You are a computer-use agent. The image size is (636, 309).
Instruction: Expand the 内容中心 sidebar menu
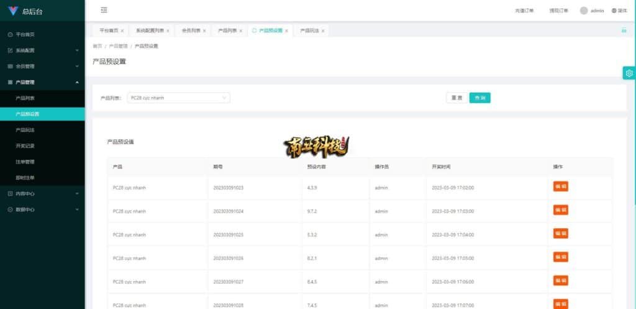click(42, 193)
